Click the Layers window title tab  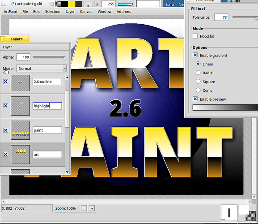pos(14,39)
